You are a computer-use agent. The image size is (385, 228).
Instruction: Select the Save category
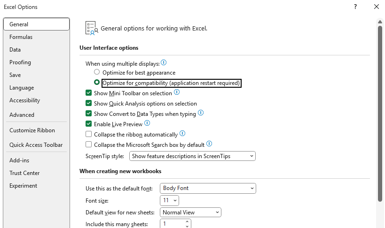36,75
